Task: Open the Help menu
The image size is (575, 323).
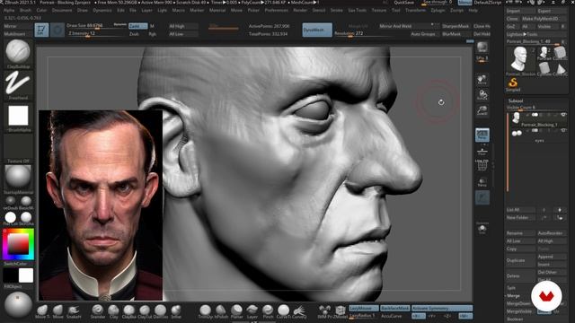Action: [x=473, y=10]
